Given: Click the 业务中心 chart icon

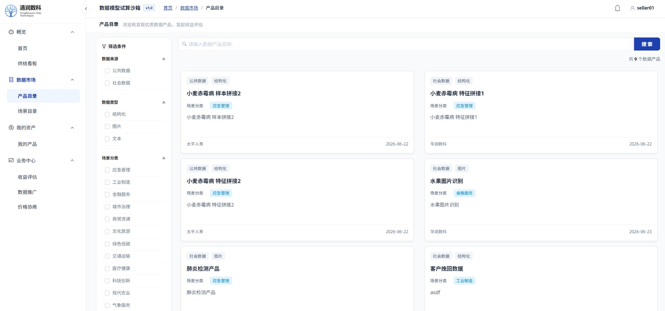Looking at the screenshot, I should click(11, 160).
